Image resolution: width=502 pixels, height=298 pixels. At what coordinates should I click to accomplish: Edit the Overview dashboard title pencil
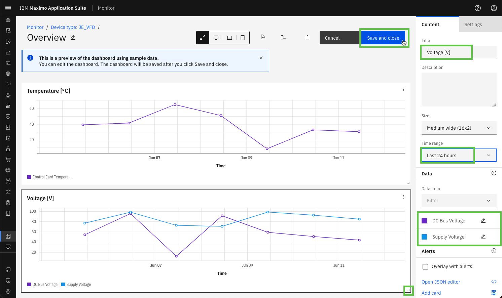[x=73, y=38]
